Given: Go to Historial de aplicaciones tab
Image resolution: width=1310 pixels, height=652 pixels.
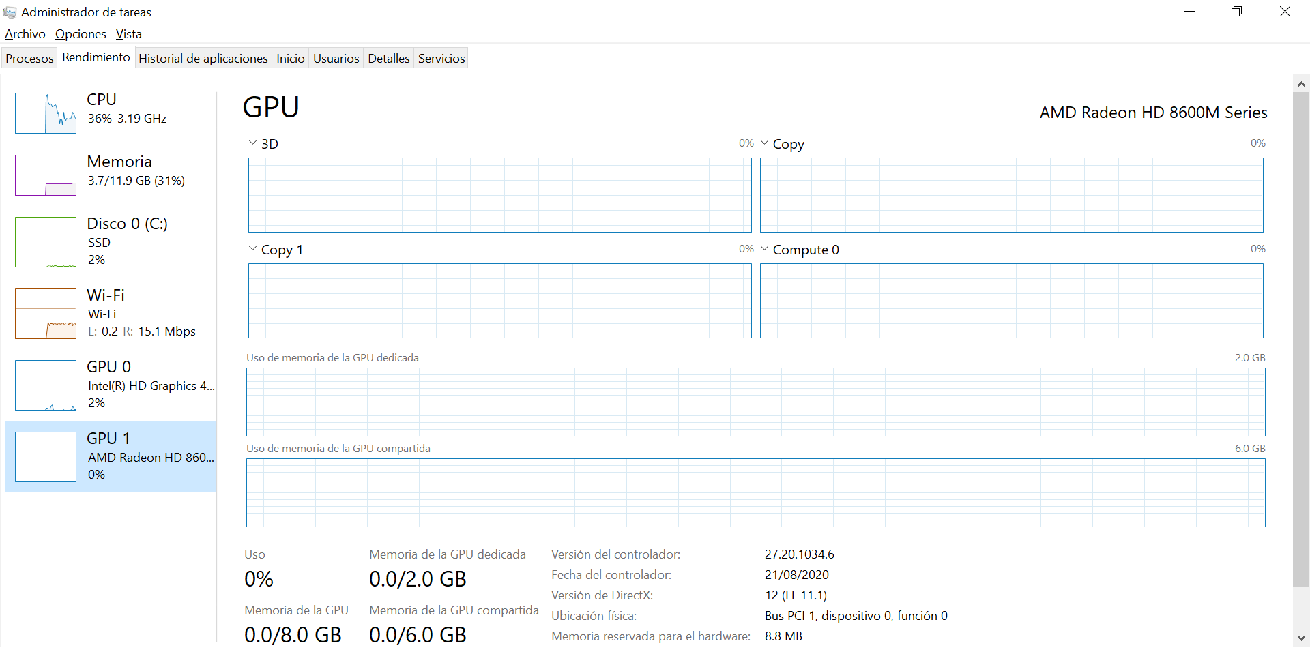Looking at the screenshot, I should click(x=203, y=59).
